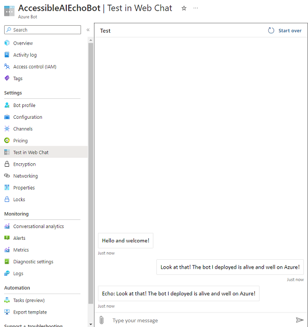Favorite the bot with star icon
The image size is (308, 327).
[x=184, y=8]
